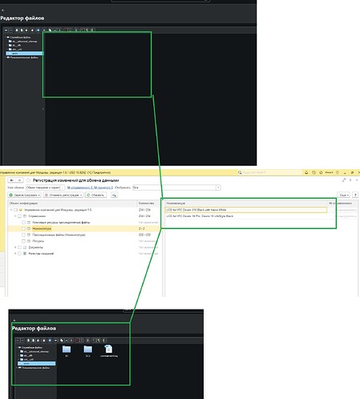Click the help question mark button
This screenshot has height=399, width=360.
(x=355, y=195)
